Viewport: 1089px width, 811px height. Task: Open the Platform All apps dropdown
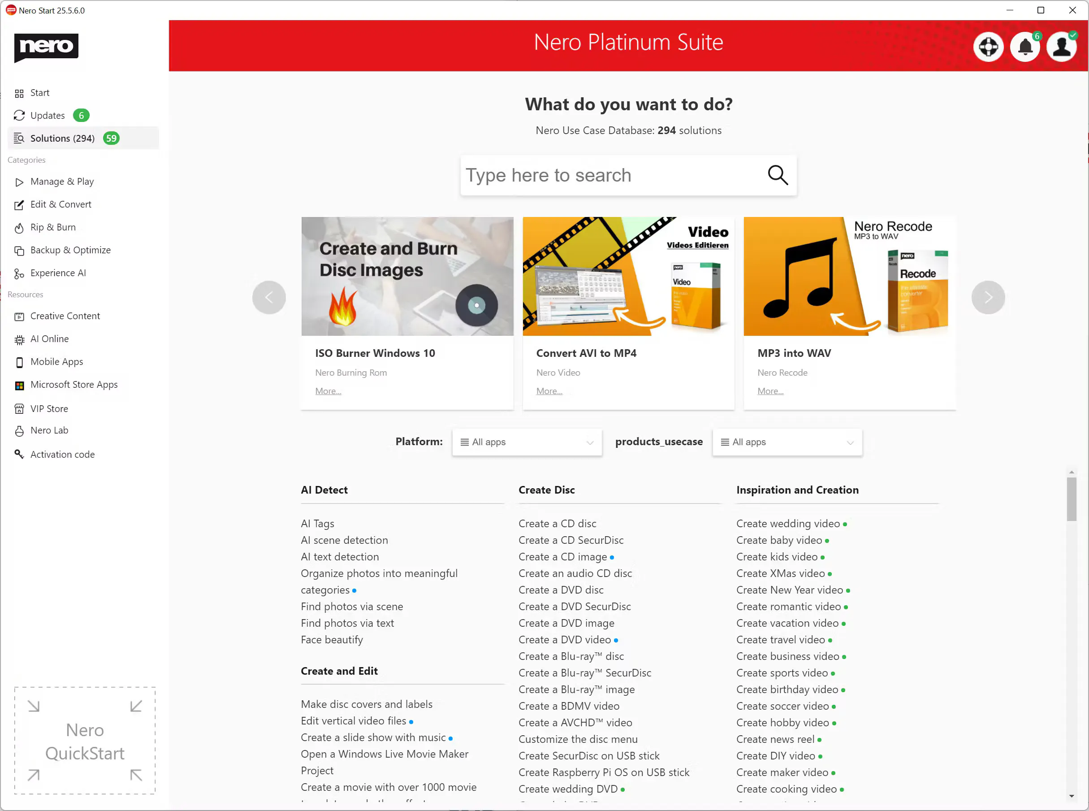(527, 442)
